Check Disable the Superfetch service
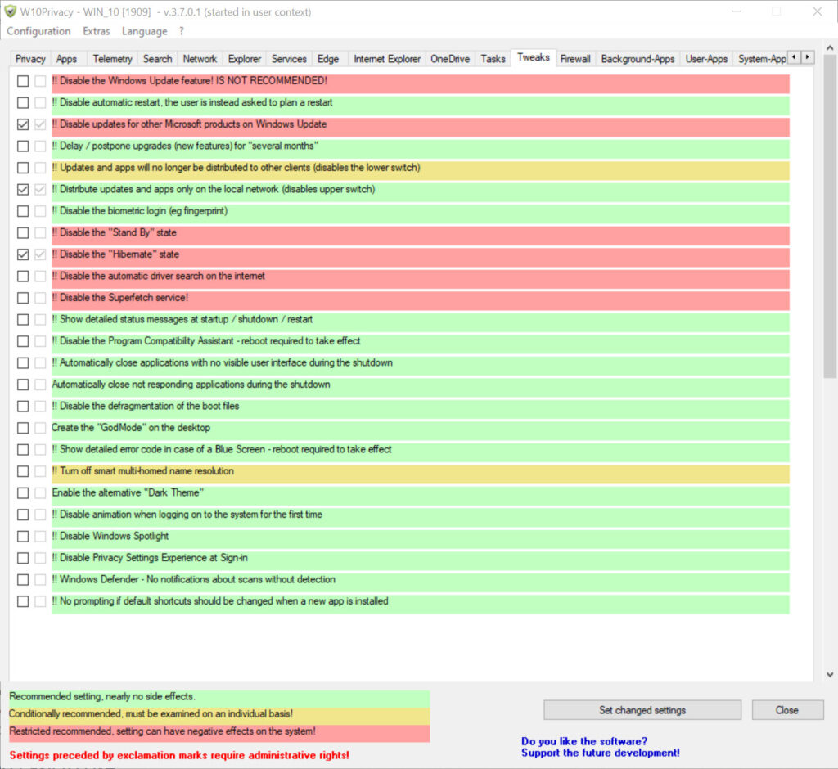The height and width of the screenshot is (769, 838). coord(23,298)
